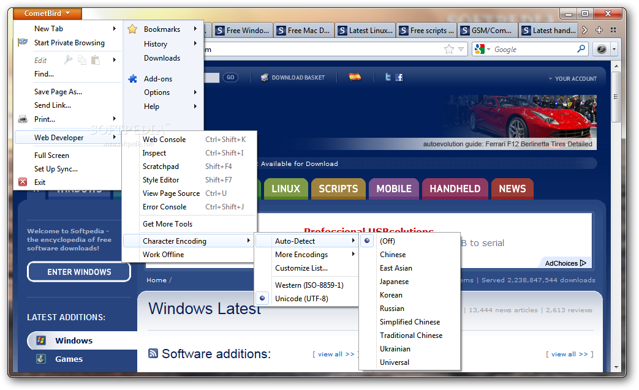Expand the History submenu
The height and width of the screenshot is (390, 639).
coord(164,43)
